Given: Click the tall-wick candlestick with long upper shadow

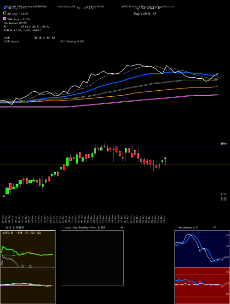Looking at the screenshot, I should click(49, 163).
